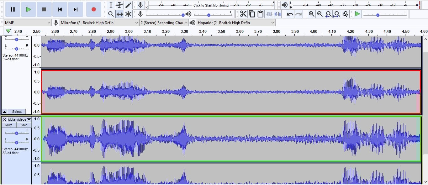Solo the iddia-videos track
Image resolution: width=428 pixels, height=185 pixels.
[x=24, y=125]
